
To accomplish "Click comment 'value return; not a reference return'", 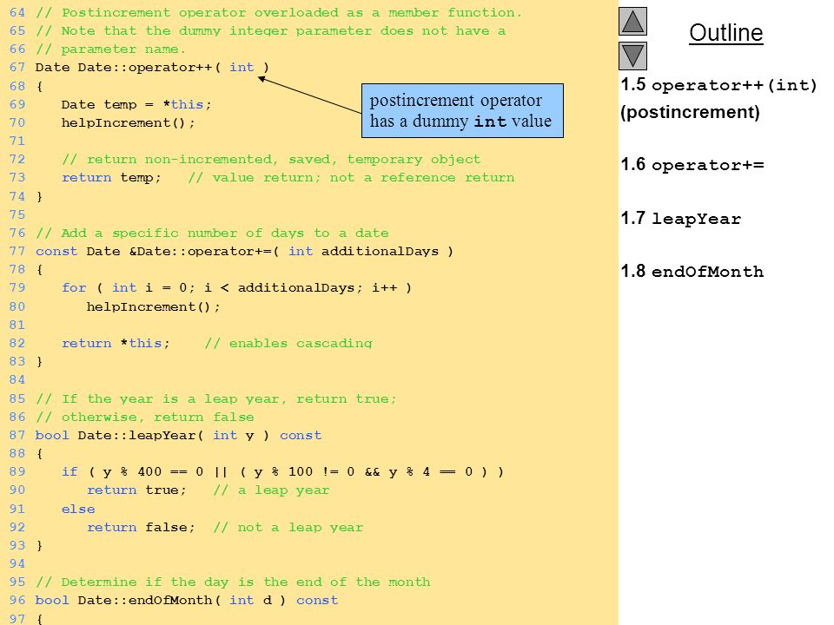I will click(351, 177).
